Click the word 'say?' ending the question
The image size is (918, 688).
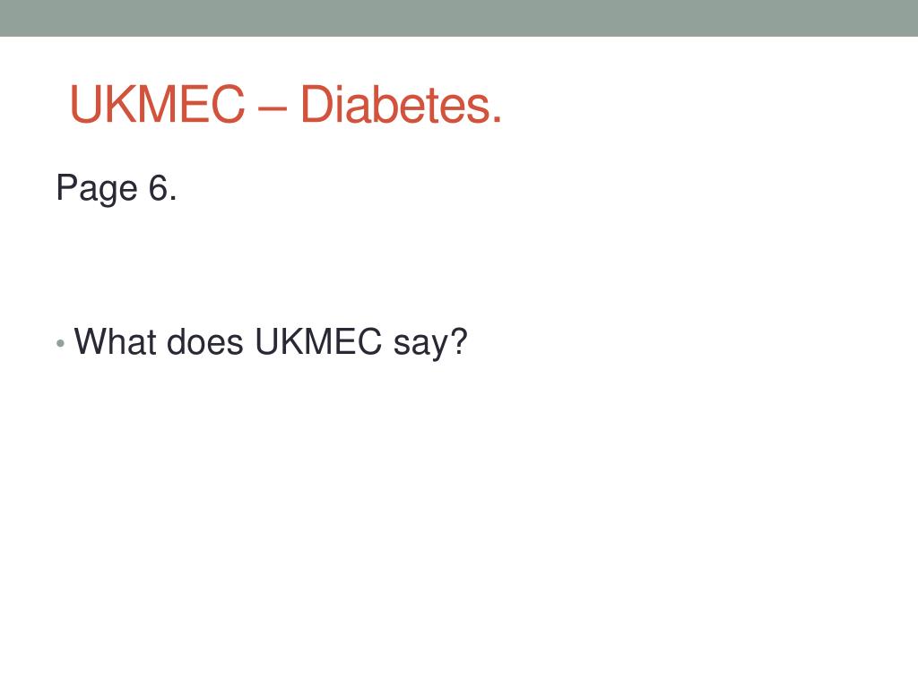tap(430, 343)
